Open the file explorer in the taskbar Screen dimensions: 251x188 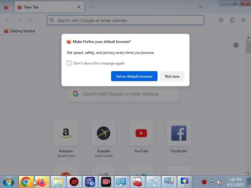click(x=58, y=182)
